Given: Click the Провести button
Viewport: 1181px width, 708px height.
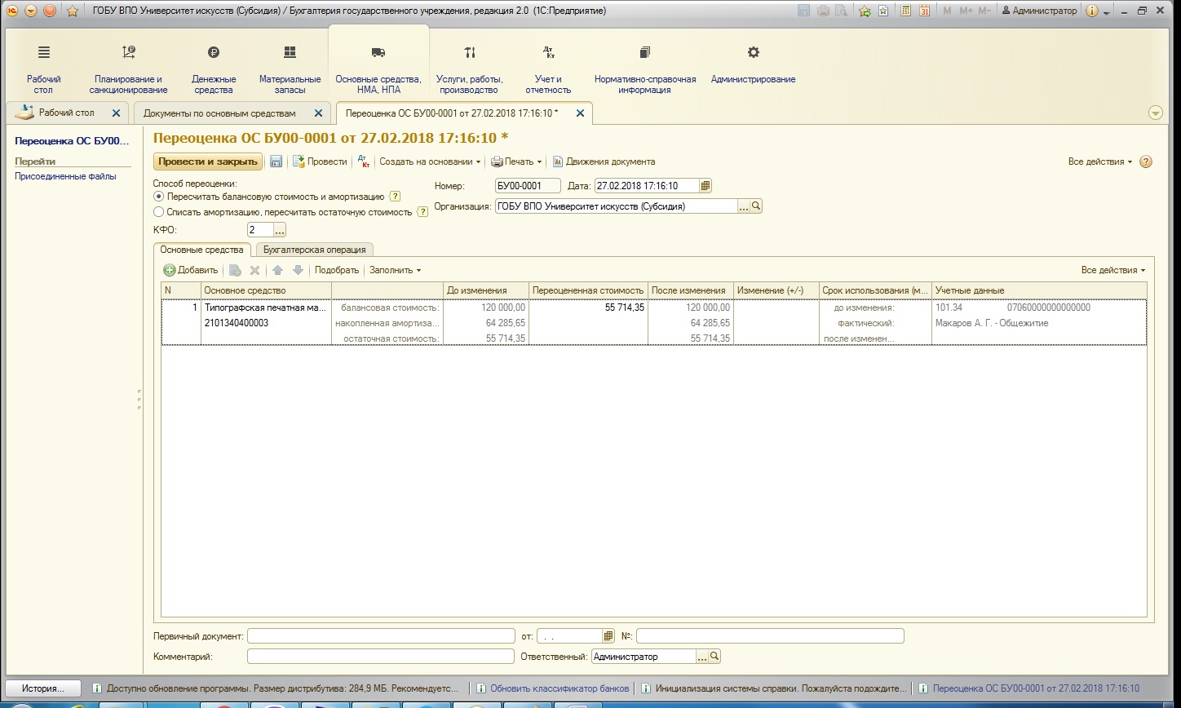Looking at the screenshot, I should coord(320,162).
